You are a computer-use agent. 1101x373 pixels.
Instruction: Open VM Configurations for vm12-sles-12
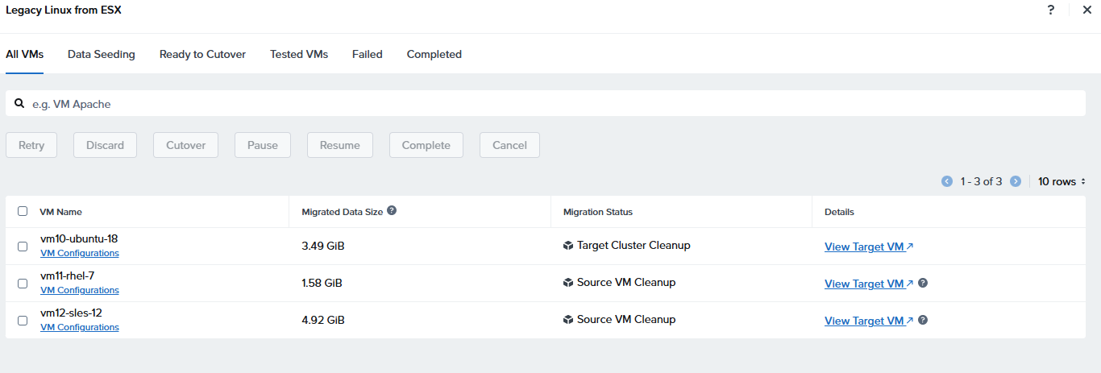tap(79, 327)
